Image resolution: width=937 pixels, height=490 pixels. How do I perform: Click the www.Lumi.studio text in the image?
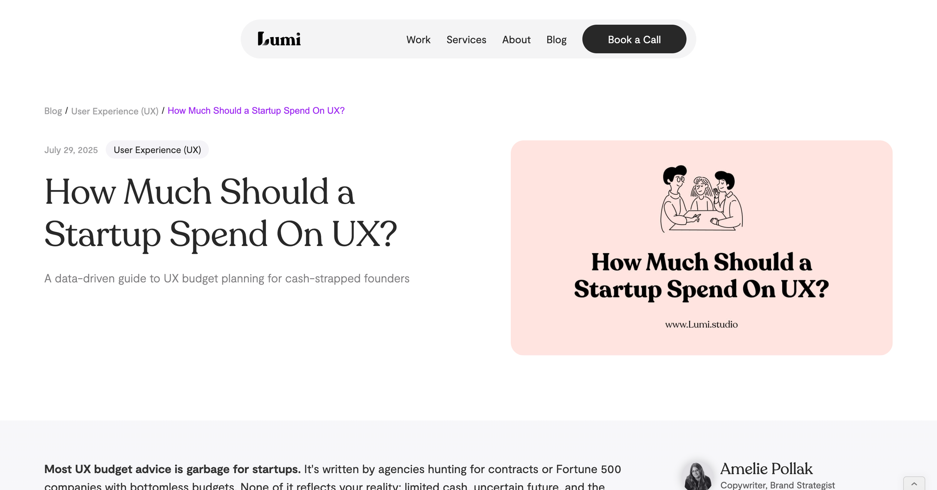(701, 325)
